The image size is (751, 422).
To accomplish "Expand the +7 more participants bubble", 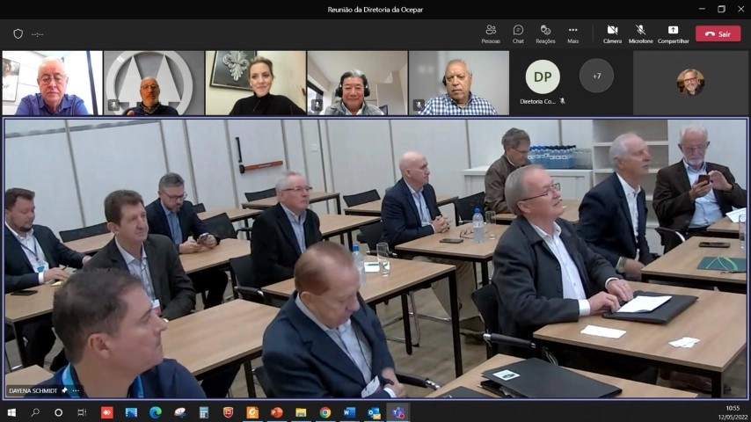I will 596,76.
